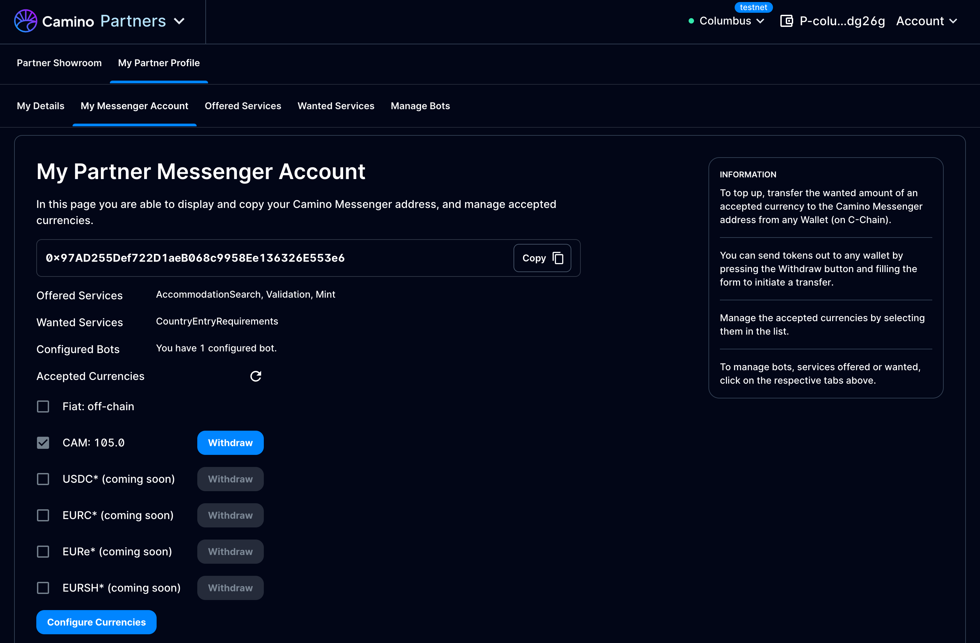Switch to Partner Showroom tab
The width and height of the screenshot is (980, 643).
click(59, 63)
